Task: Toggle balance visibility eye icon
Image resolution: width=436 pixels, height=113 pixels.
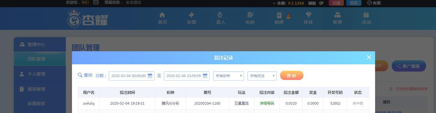Action: coord(321,3)
